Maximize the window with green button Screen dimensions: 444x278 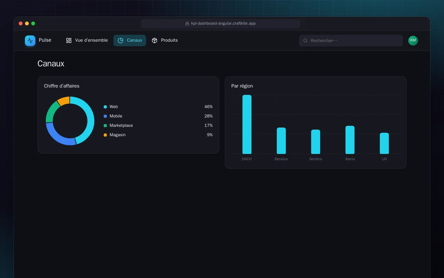point(33,24)
